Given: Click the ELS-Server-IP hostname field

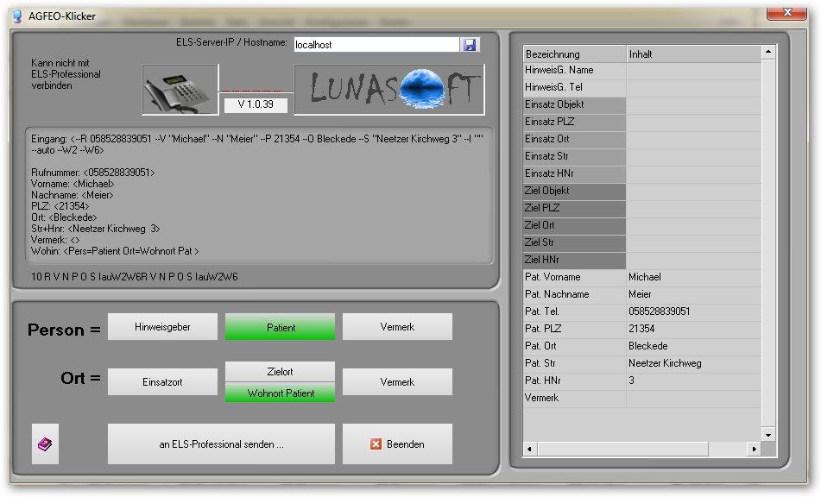Looking at the screenshot, I should [x=376, y=44].
